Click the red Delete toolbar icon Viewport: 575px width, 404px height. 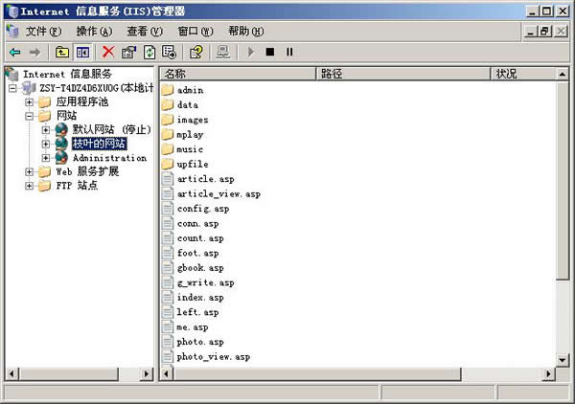click(108, 52)
